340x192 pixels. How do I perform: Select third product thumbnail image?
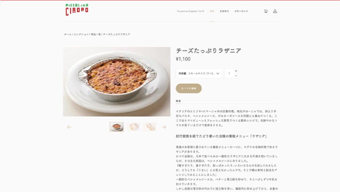(149, 127)
